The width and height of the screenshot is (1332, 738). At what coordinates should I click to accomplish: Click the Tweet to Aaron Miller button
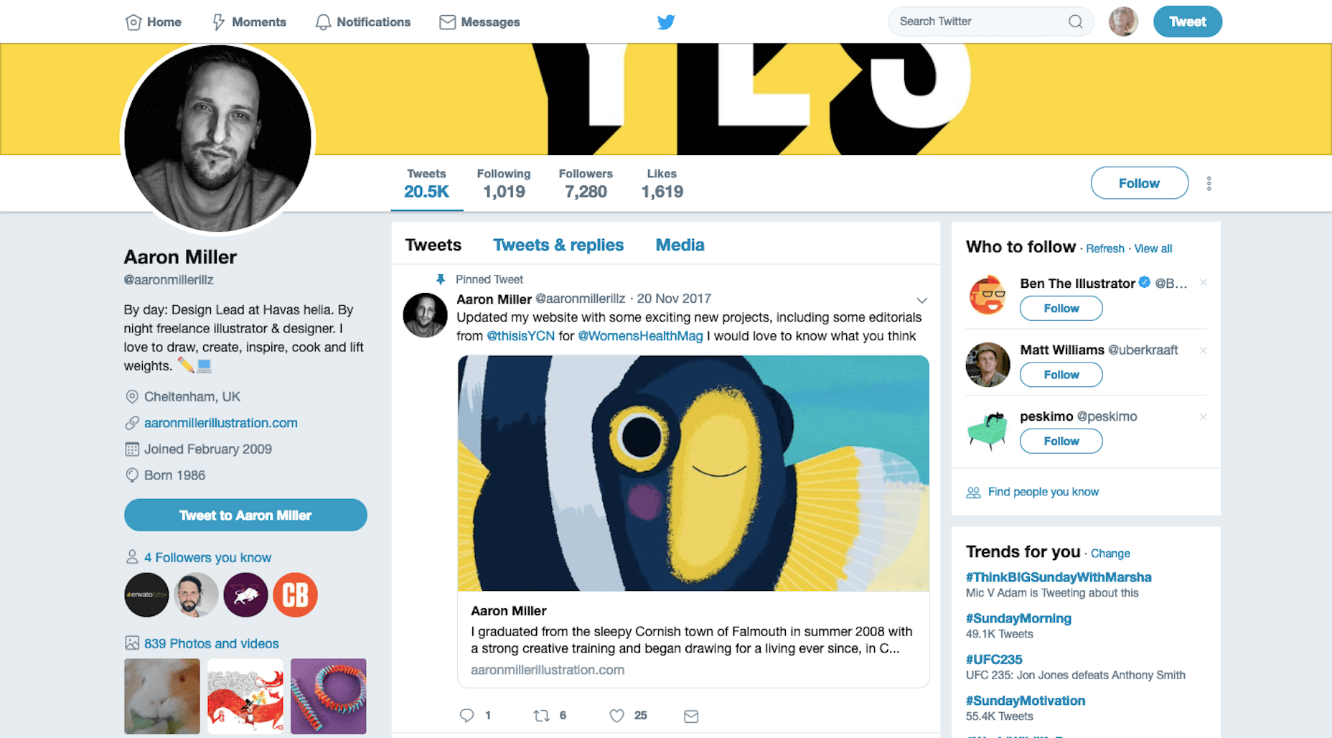pyautogui.click(x=245, y=515)
